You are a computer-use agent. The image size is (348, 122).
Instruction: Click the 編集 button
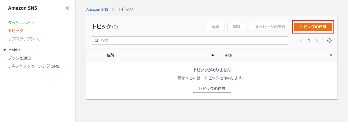click(x=215, y=27)
